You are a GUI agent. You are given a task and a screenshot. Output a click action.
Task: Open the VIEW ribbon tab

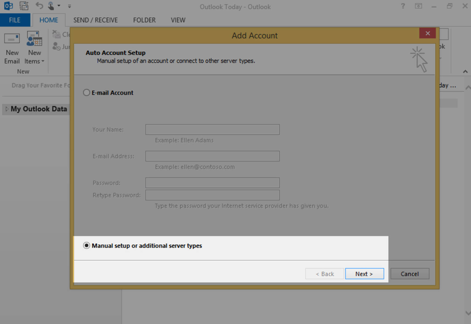point(178,20)
